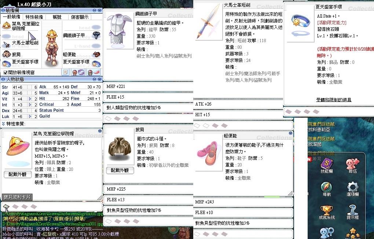Viewport: 374px width, 239px height.
Task: Open the 技能欄 skill book icon
Action: (x=327, y=163)
